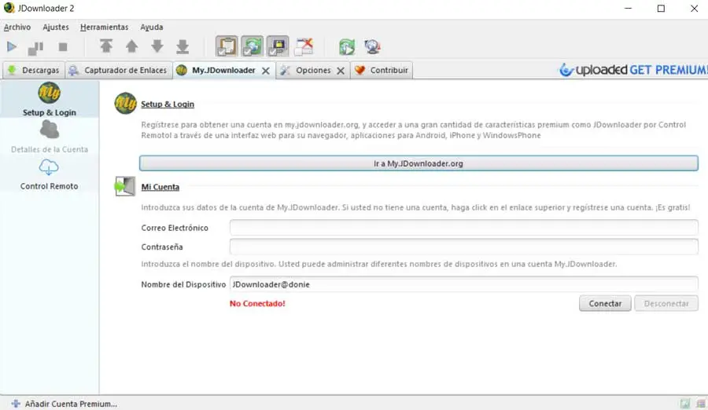Start all downloads with the play icon
This screenshot has height=410, width=708.
12,46
